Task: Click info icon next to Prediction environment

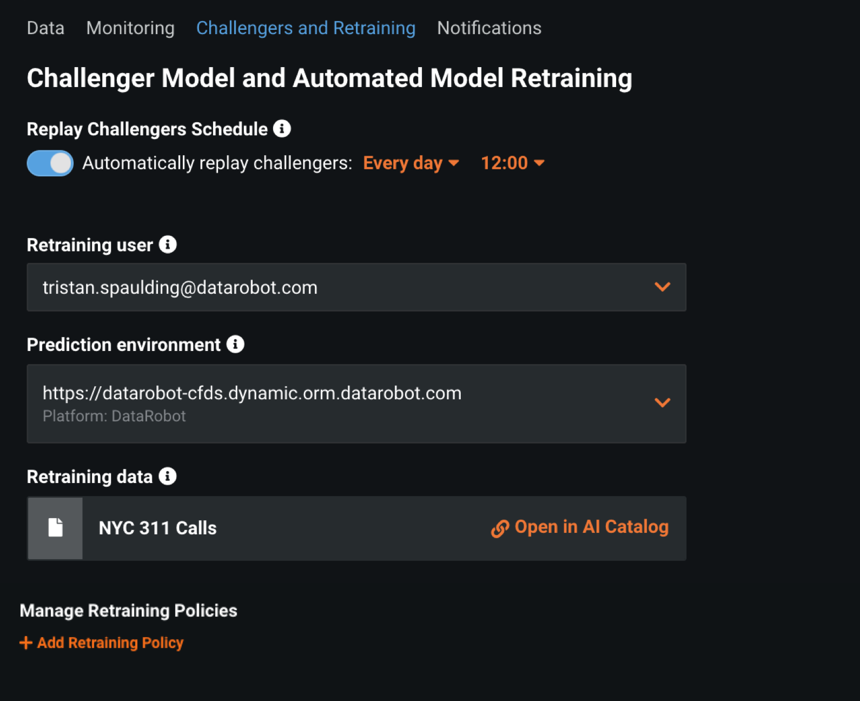Action: point(235,344)
